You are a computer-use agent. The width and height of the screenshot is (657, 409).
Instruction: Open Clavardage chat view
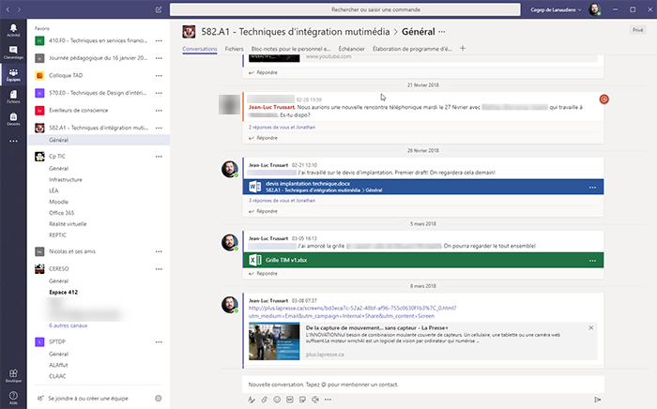(x=13, y=50)
